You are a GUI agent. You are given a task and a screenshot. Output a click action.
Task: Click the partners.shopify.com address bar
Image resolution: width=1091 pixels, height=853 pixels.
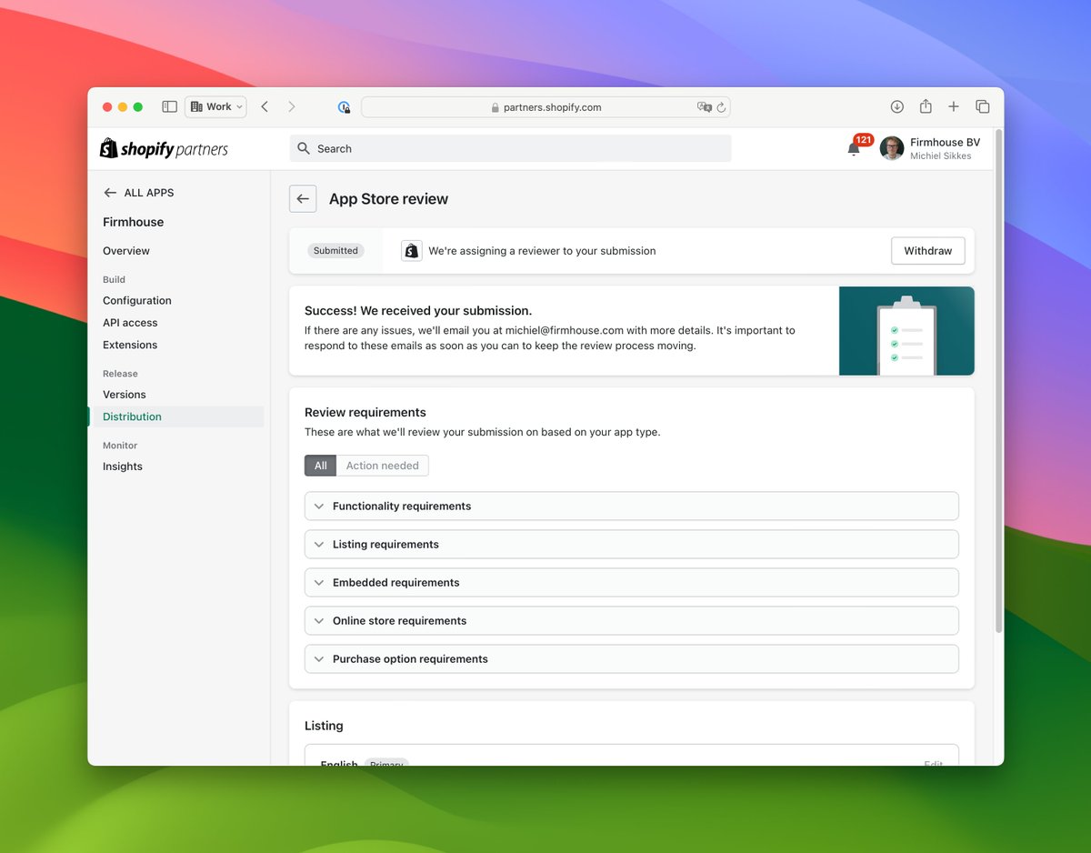[x=545, y=107]
